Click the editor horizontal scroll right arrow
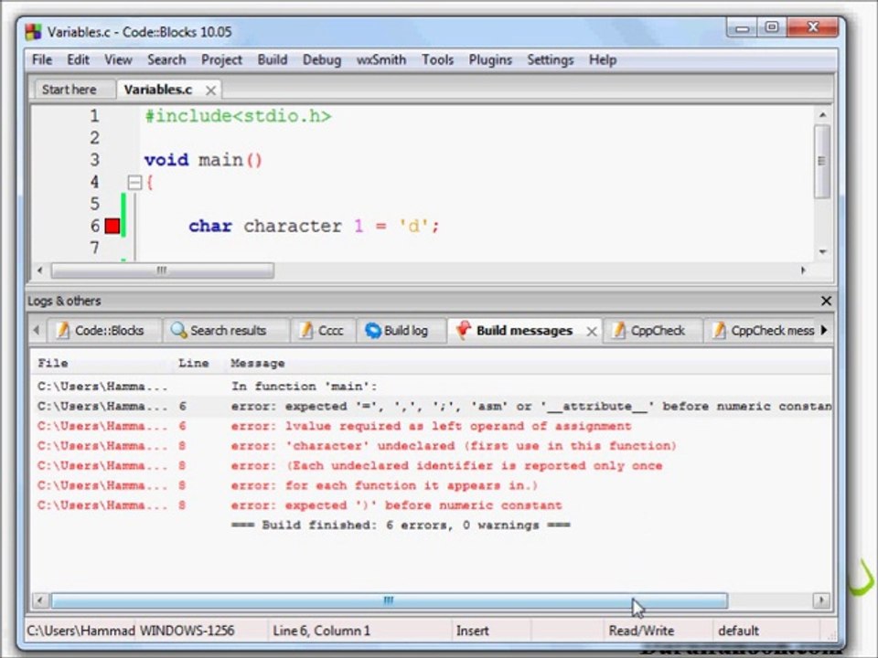878x658 pixels. point(803,271)
